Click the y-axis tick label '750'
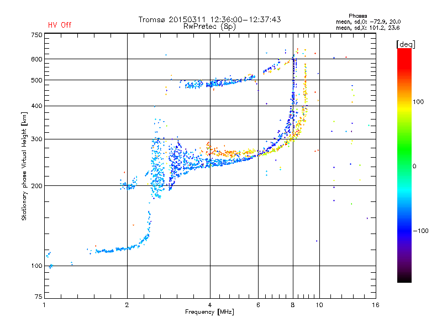 [36, 35]
